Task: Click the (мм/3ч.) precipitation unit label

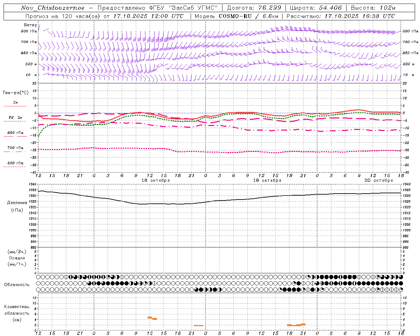Action: [17, 252]
